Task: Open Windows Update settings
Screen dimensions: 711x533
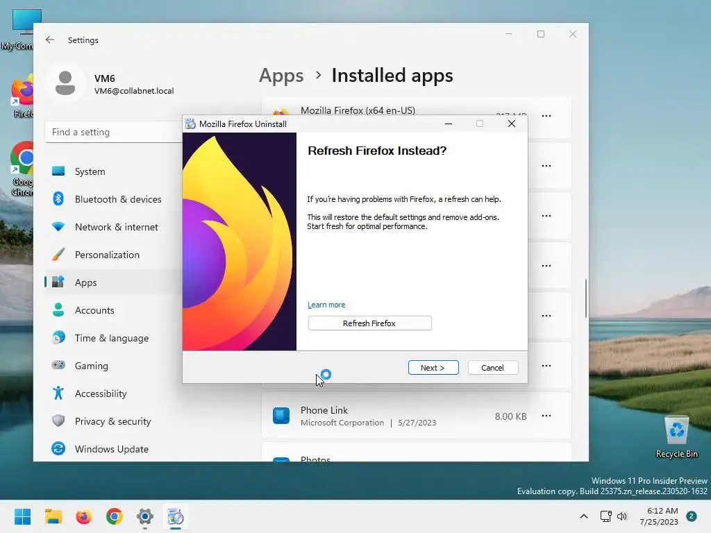Action: coord(113,449)
